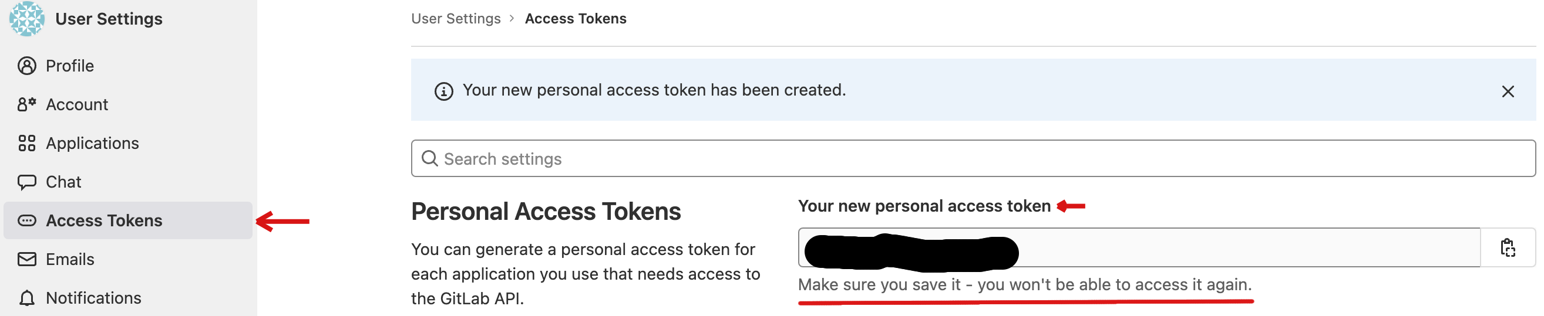The height and width of the screenshot is (316, 1544).
Task: Open the Applications settings page
Action: [x=92, y=144]
